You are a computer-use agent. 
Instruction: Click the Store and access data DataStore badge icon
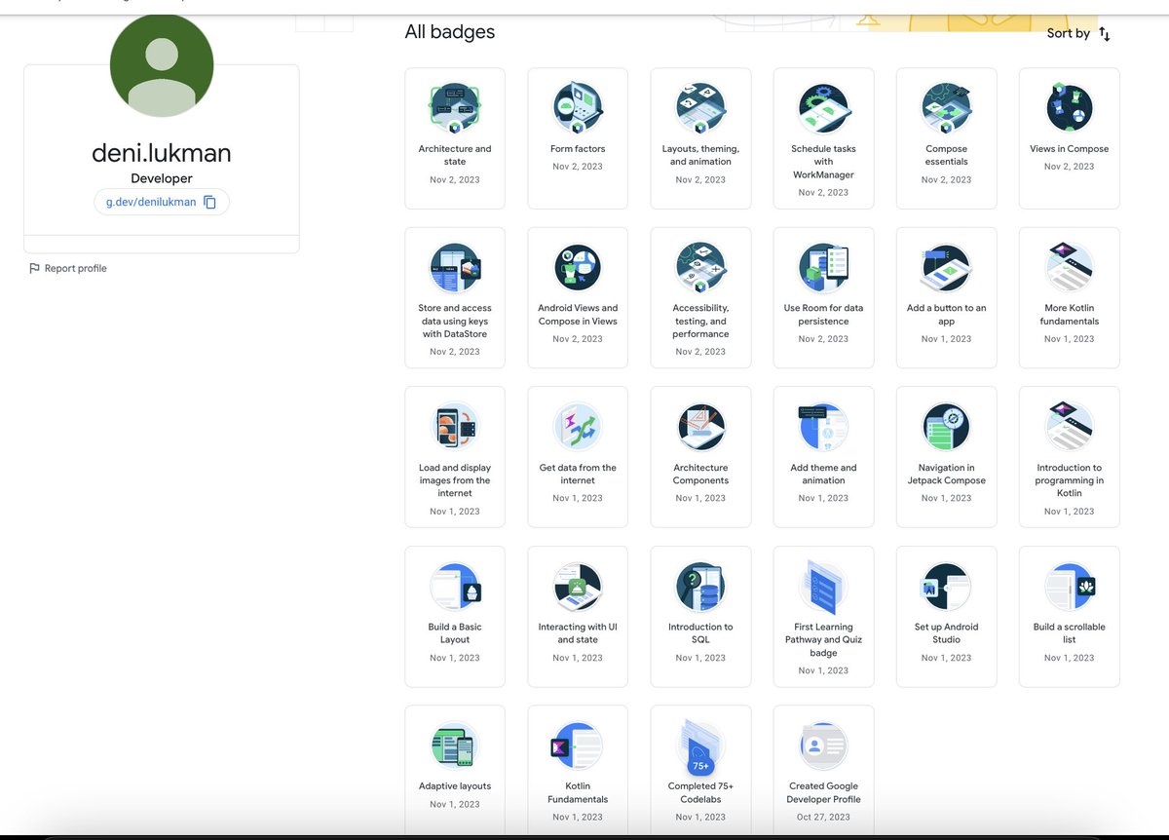click(455, 267)
